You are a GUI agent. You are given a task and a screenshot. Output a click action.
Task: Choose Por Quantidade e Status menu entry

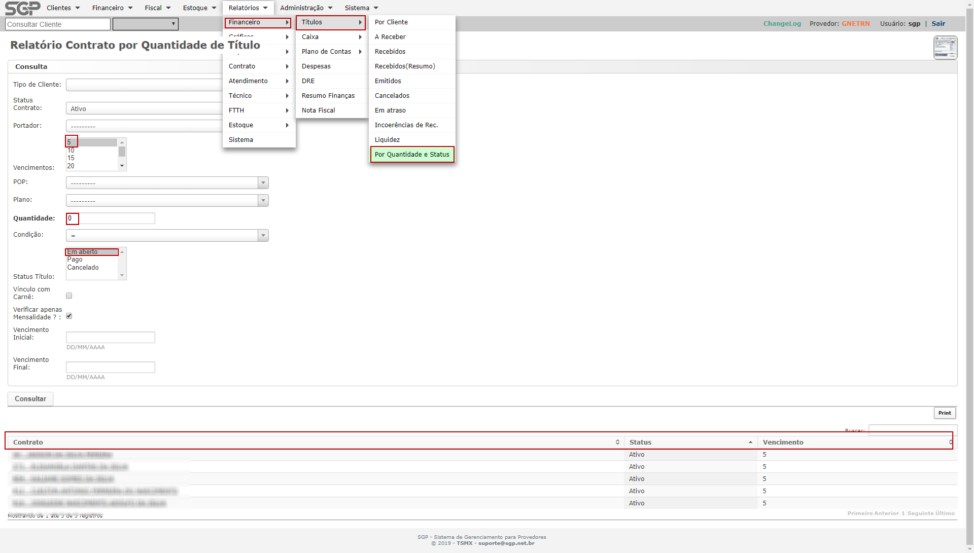[412, 155]
